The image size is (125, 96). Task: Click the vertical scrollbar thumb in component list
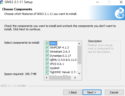(79, 55)
